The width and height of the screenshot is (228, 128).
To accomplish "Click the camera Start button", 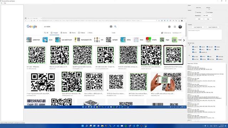I will [199, 19].
